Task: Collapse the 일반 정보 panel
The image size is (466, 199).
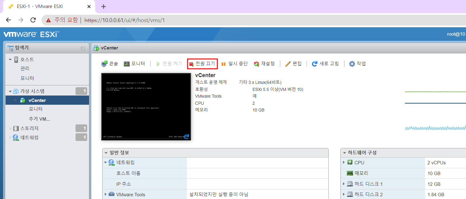Action: [x=106, y=153]
